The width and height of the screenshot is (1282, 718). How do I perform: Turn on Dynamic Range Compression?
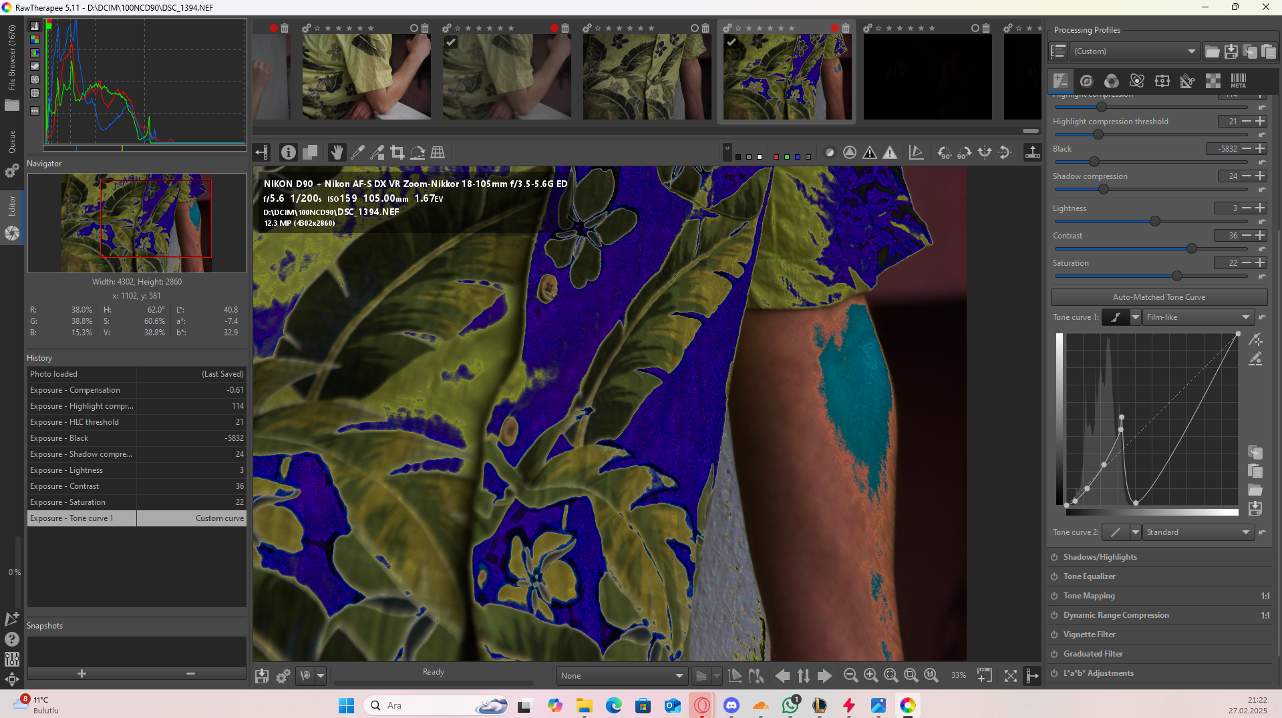[x=1054, y=615]
